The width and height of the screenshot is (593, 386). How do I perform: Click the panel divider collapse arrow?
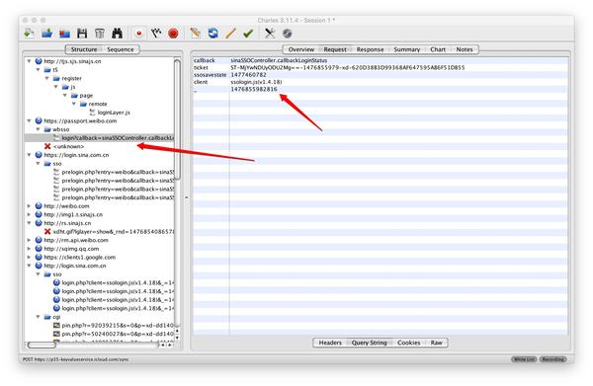[x=186, y=197]
